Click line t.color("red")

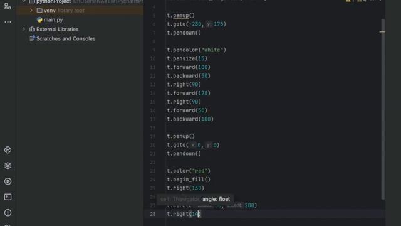tap(189, 171)
